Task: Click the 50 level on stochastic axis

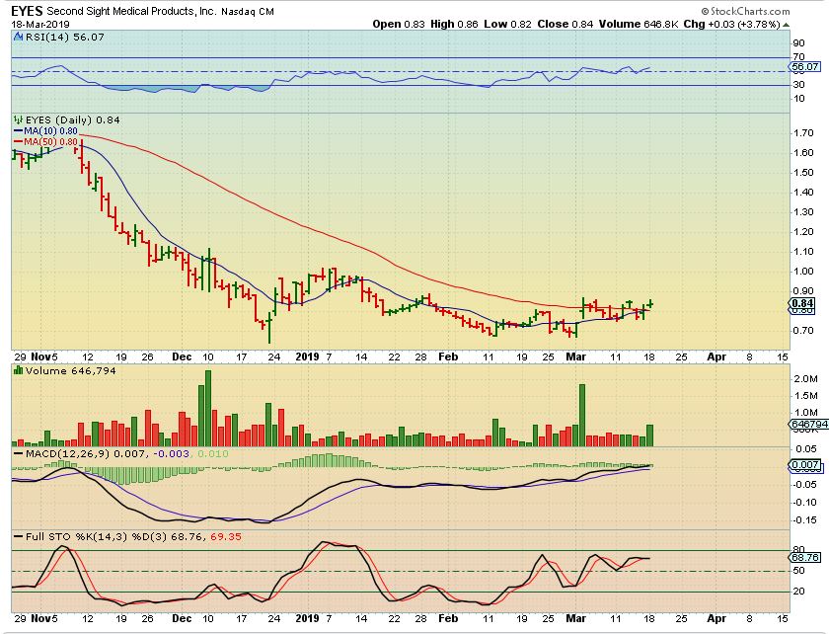Action: pos(798,571)
